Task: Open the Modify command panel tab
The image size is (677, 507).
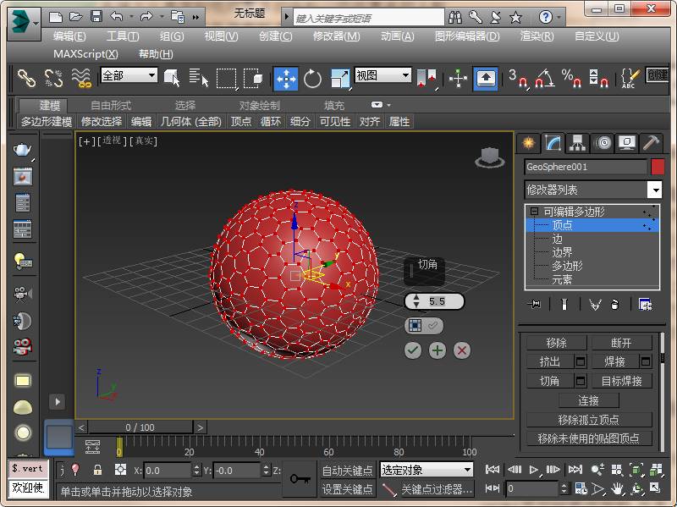Action: (553, 143)
